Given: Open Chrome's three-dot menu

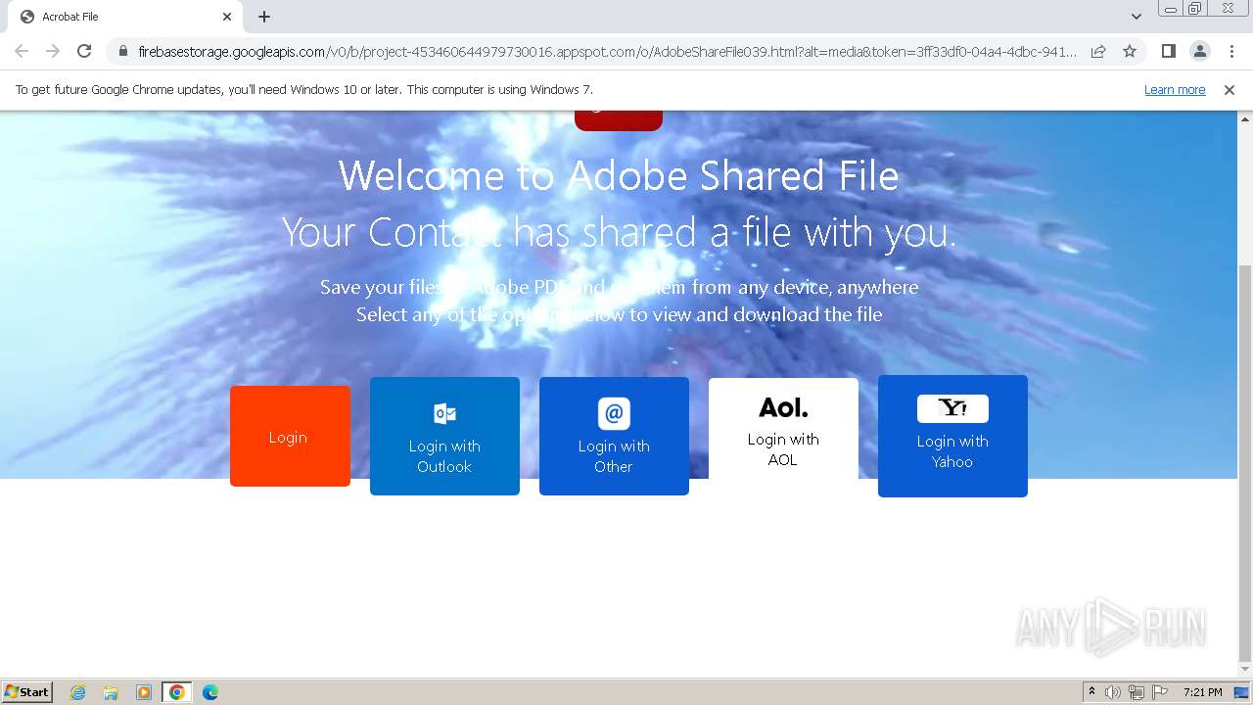Looking at the screenshot, I should tap(1231, 51).
